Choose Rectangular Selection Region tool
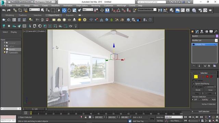219x123 pixels. click(53, 10)
